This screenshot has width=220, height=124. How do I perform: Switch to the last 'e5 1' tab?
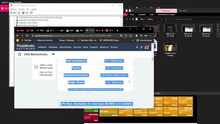[x=109, y=31]
